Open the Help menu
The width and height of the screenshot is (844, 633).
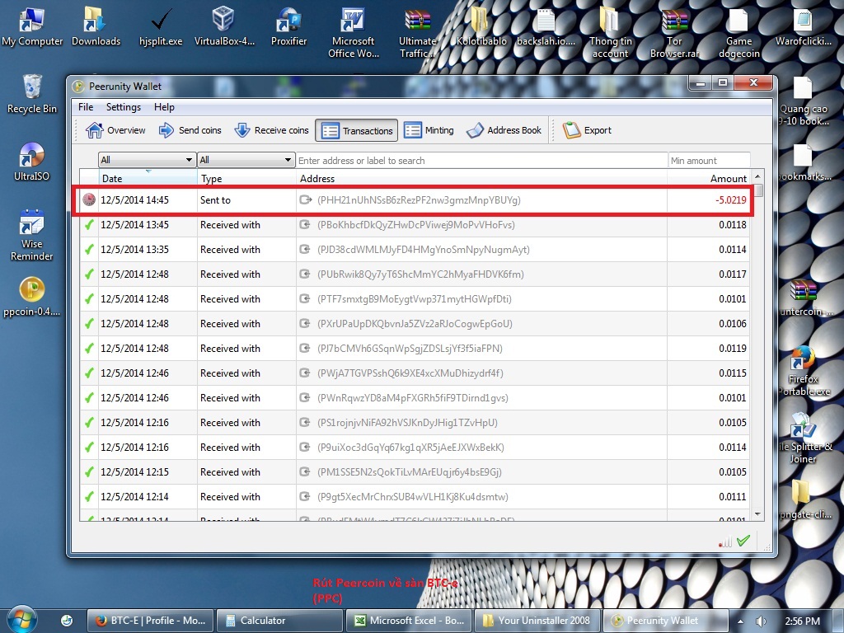pos(164,106)
